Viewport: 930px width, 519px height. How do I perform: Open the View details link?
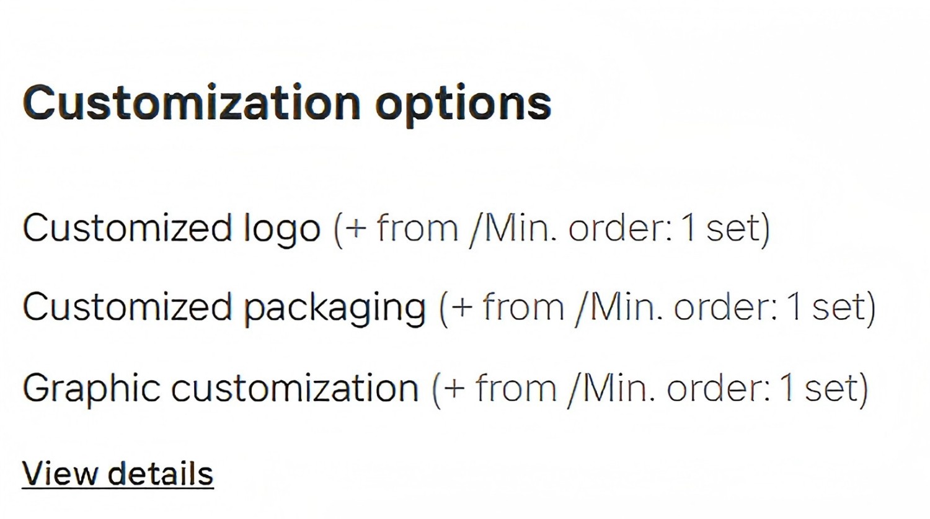118,474
